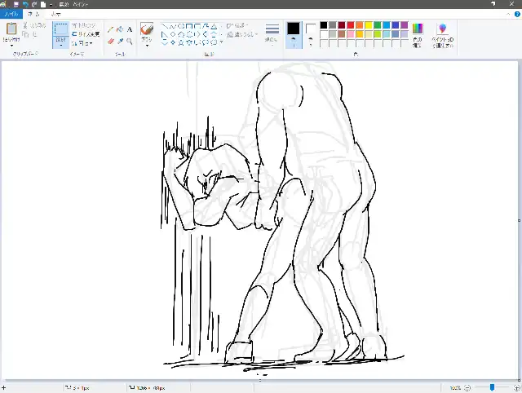Open the File menu tab

[x=11, y=14]
